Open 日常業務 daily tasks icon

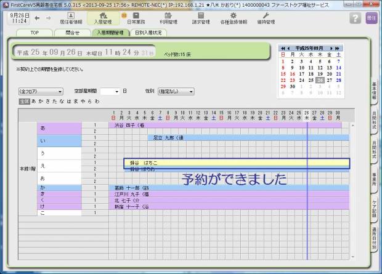136,18
